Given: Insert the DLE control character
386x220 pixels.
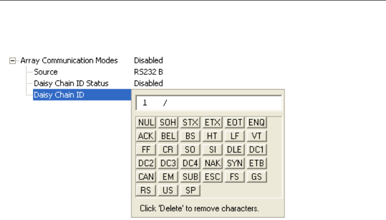Looking at the screenshot, I should pos(234,150).
